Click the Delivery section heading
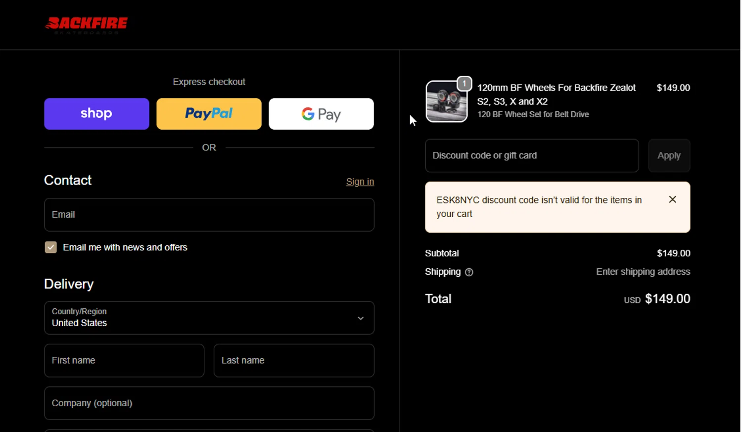The width and height of the screenshot is (742, 432). coord(69,284)
